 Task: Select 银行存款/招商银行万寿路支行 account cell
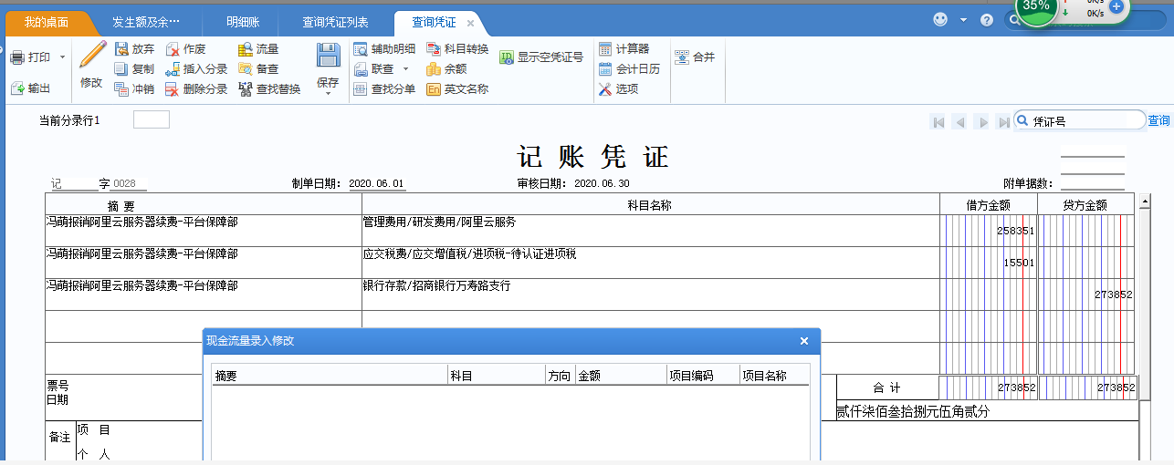coord(651,294)
